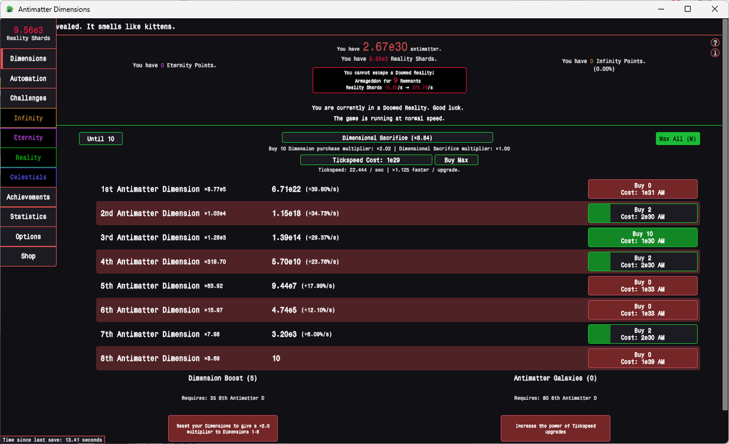Open the Achievements tab

click(28, 197)
